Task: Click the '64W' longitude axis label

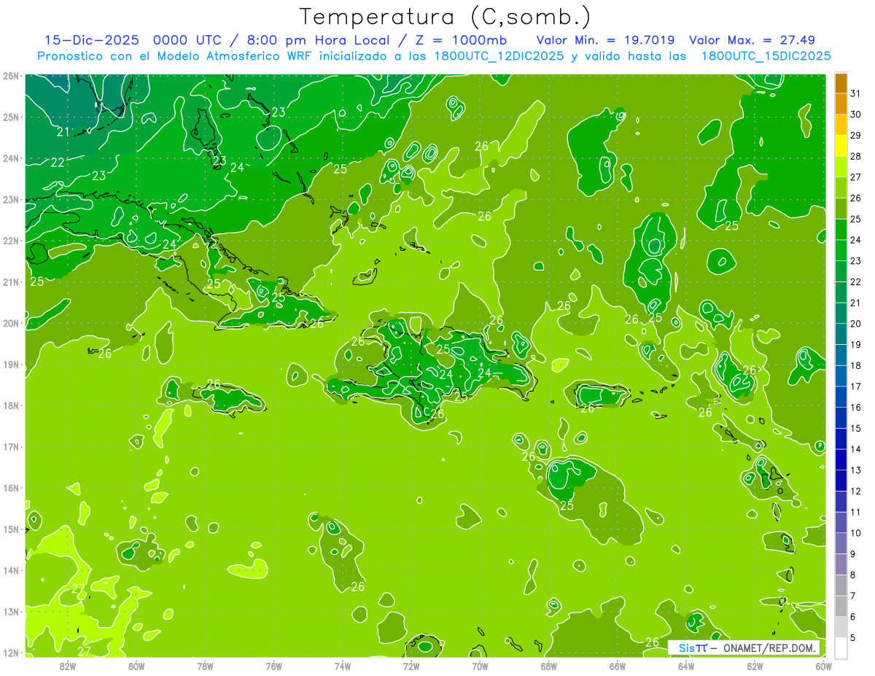Action: [x=686, y=666]
